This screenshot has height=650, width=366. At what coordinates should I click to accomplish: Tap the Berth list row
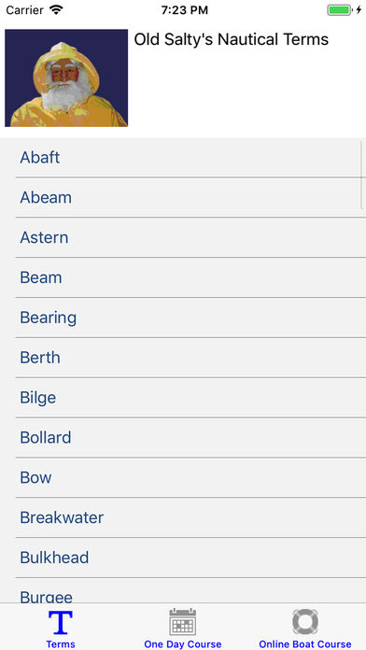point(183,358)
